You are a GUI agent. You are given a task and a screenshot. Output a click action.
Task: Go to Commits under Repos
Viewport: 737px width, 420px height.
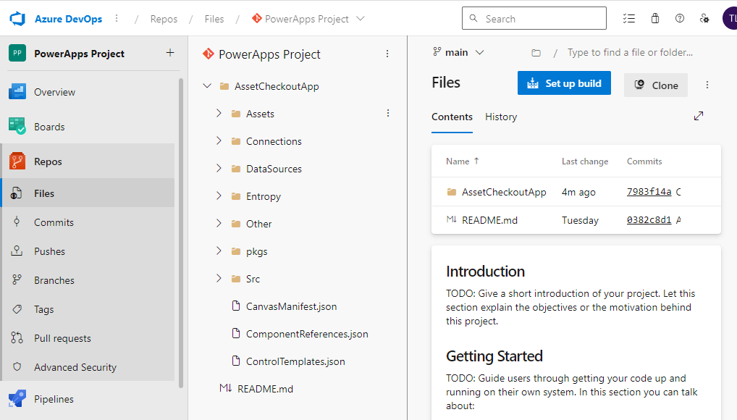88,222
